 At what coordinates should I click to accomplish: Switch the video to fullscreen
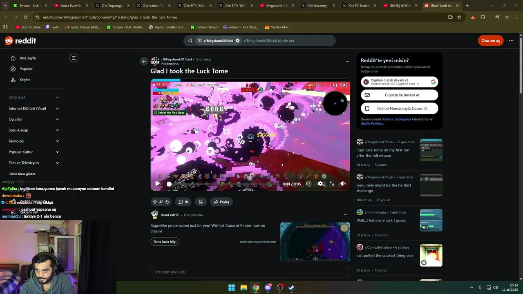click(332, 184)
